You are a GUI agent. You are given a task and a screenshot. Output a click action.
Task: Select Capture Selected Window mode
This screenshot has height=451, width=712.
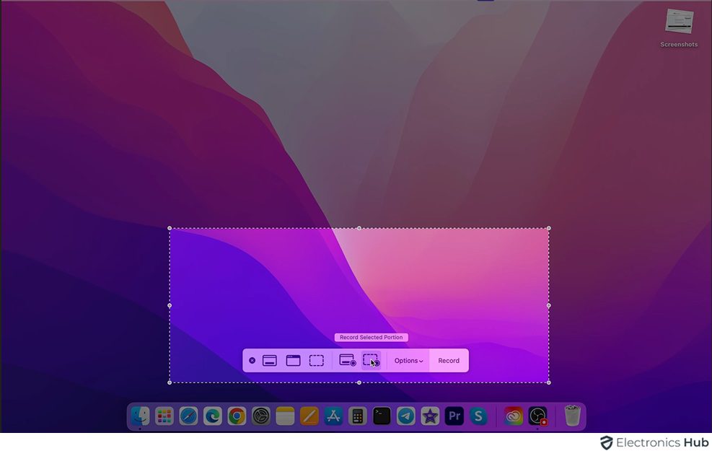pyautogui.click(x=293, y=361)
